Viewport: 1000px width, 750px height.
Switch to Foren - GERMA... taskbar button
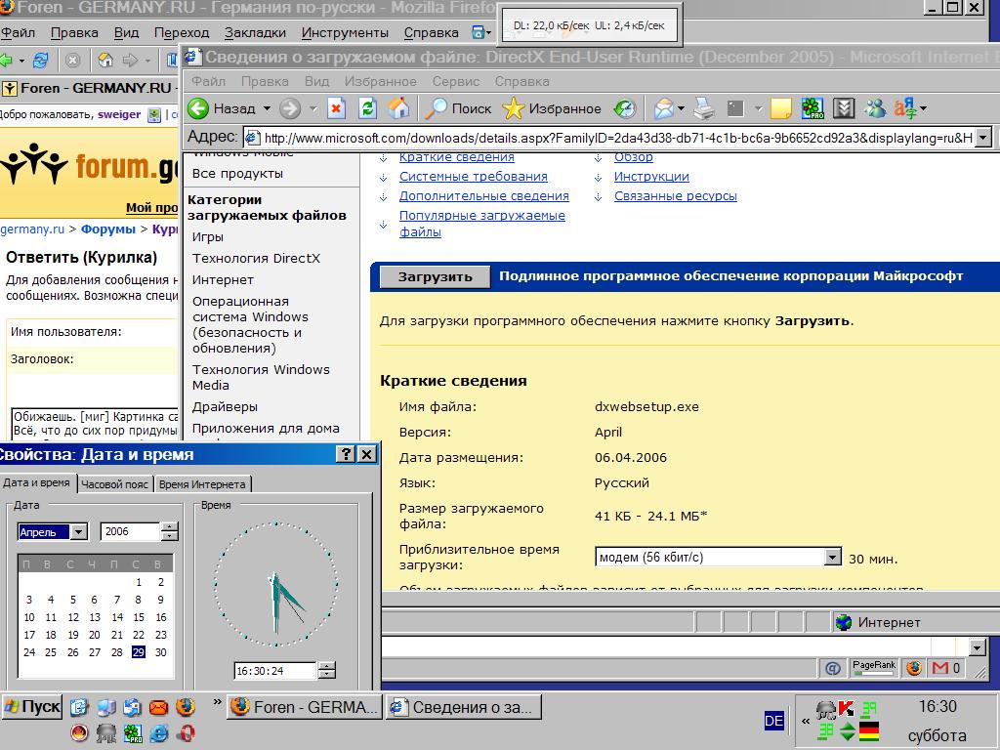click(x=305, y=707)
